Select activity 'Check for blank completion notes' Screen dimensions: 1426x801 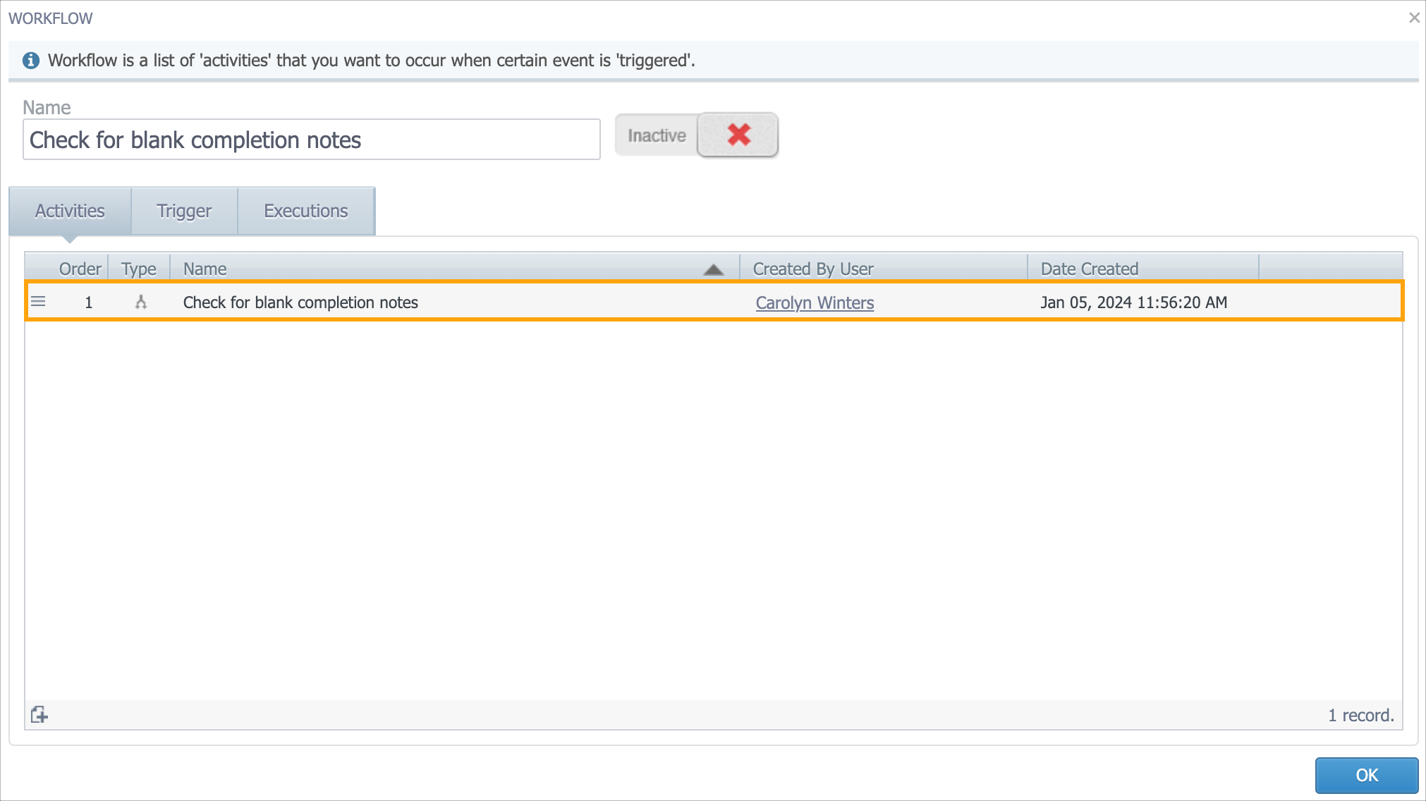click(300, 302)
